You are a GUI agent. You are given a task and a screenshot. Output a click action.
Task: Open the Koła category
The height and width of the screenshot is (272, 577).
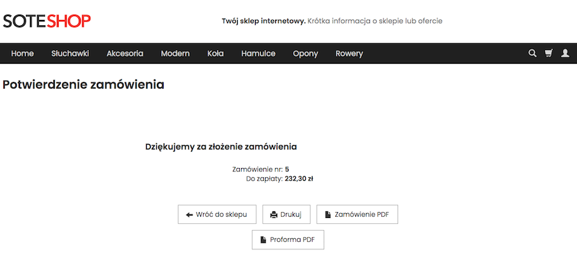pyautogui.click(x=216, y=53)
